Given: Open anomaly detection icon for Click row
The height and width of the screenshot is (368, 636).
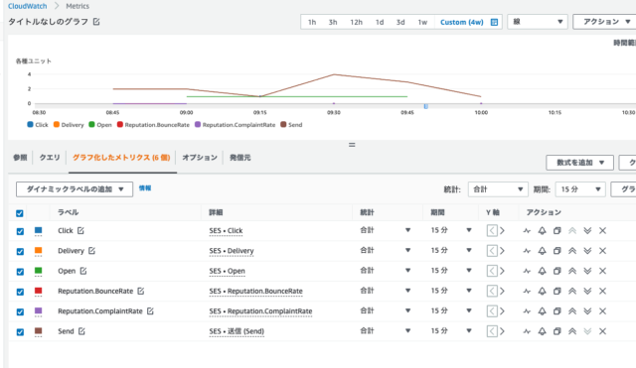Looking at the screenshot, I should pyautogui.click(x=527, y=231).
